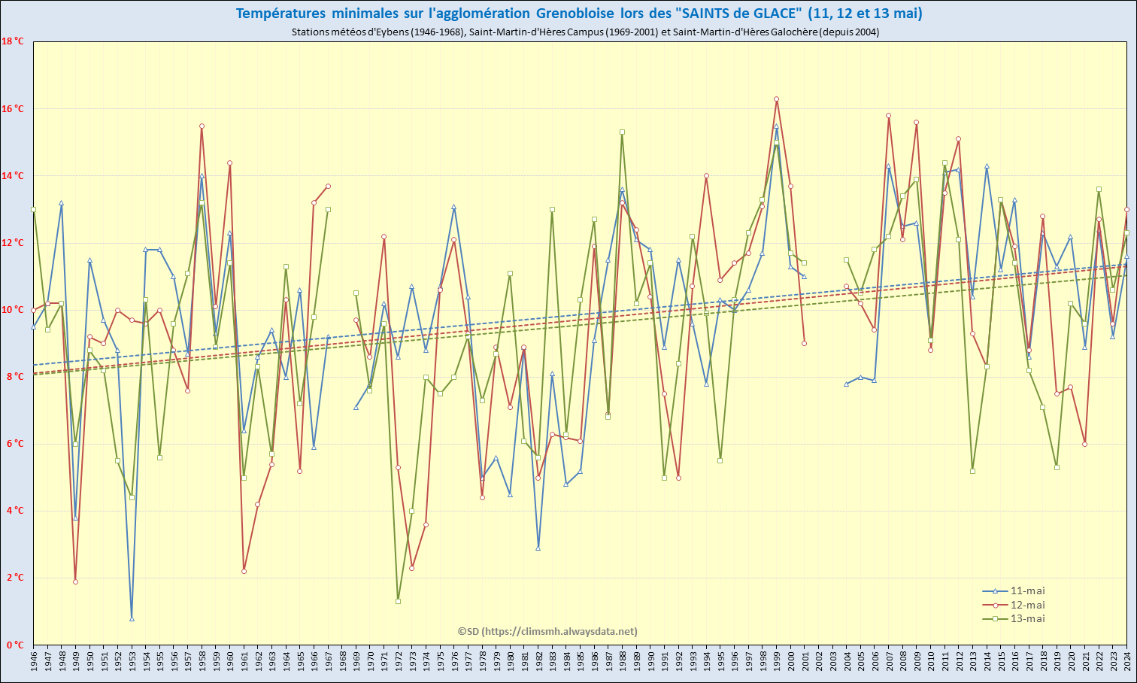Click the 2015 year label on x-axis
Image resolution: width=1137 pixels, height=683 pixels.
1000,661
